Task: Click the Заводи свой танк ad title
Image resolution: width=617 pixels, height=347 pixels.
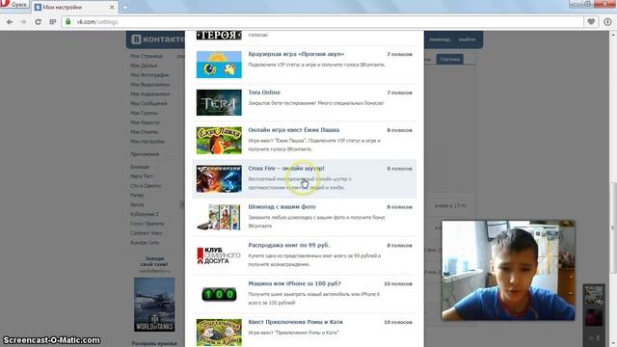Action: click(154, 261)
